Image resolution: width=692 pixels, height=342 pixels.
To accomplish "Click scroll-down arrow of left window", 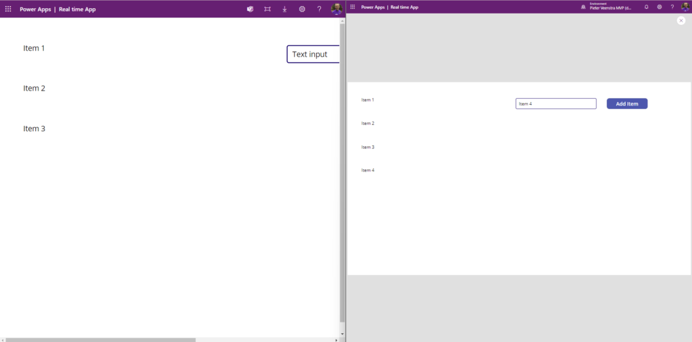I will [x=343, y=334].
